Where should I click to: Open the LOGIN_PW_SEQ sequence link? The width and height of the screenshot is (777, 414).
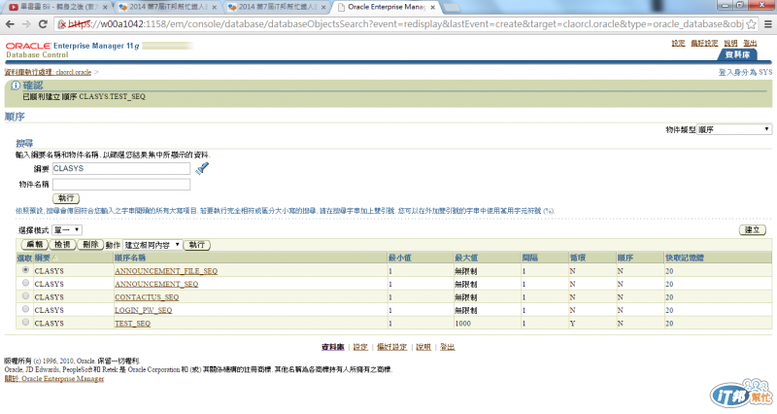pos(143,310)
